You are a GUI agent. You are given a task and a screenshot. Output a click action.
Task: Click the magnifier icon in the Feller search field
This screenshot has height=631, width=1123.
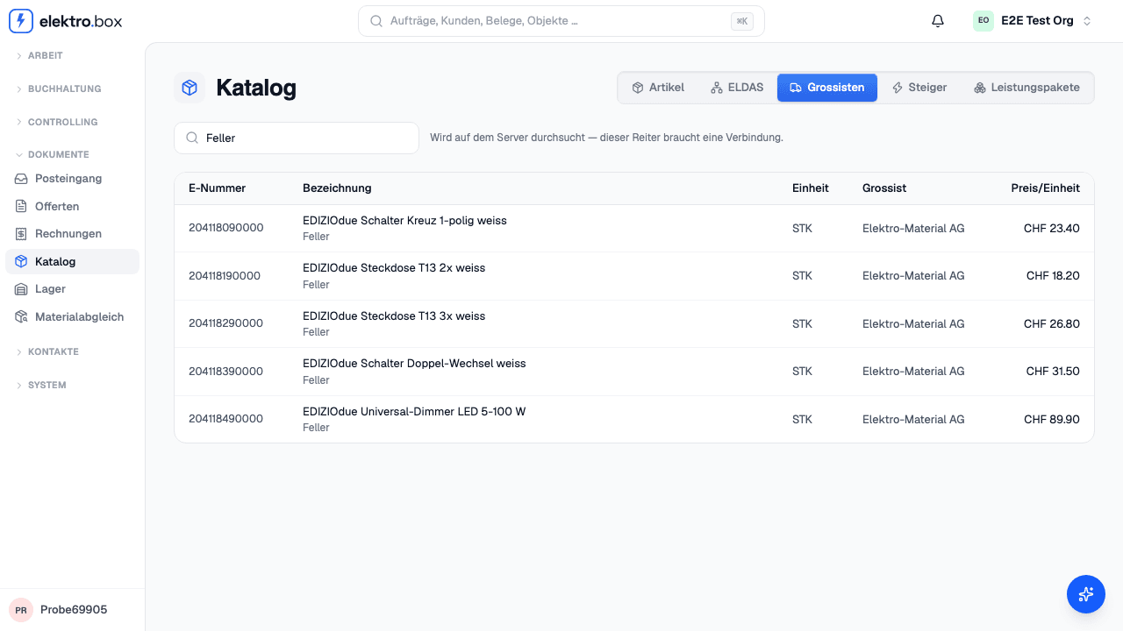tap(192, 138)
